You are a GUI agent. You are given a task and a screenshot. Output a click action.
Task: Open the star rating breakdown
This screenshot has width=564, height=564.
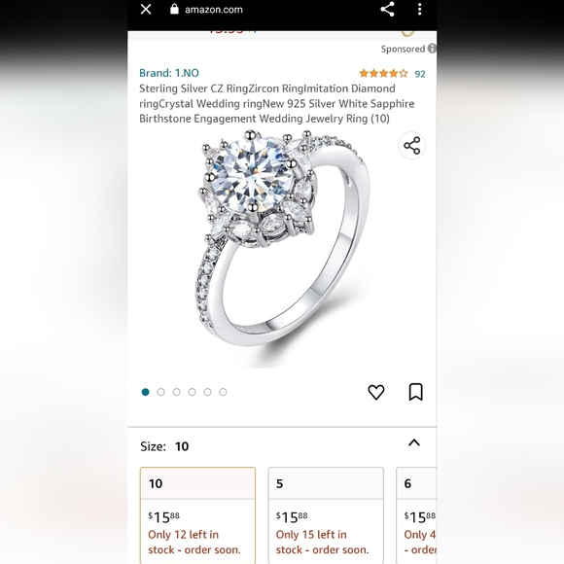pos(383,73)
